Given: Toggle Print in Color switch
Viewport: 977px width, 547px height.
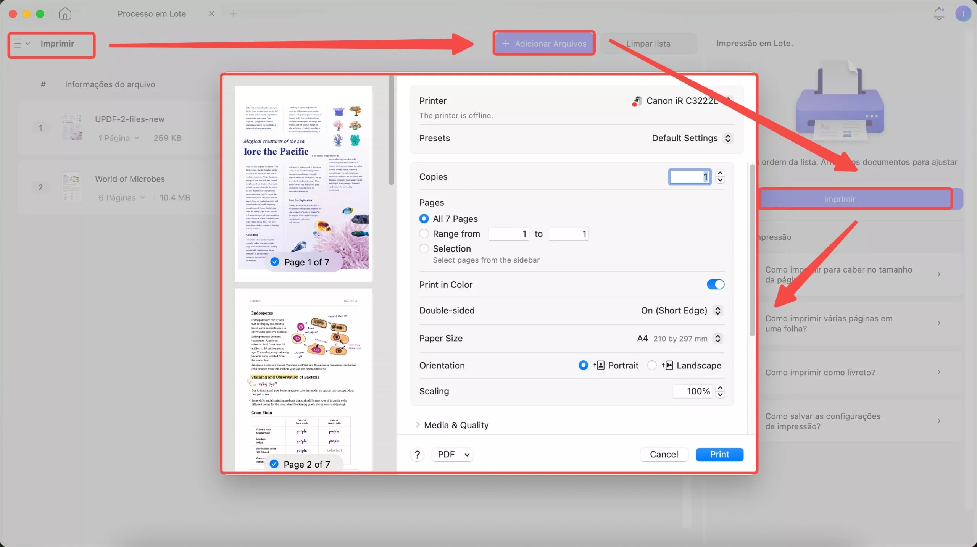Looking at the screenshot, I should (x=715, y=284).
